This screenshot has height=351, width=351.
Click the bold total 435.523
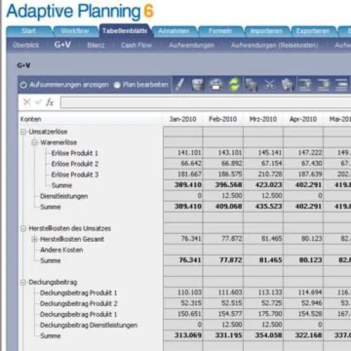pyautogui.click(x=263, y=207)
